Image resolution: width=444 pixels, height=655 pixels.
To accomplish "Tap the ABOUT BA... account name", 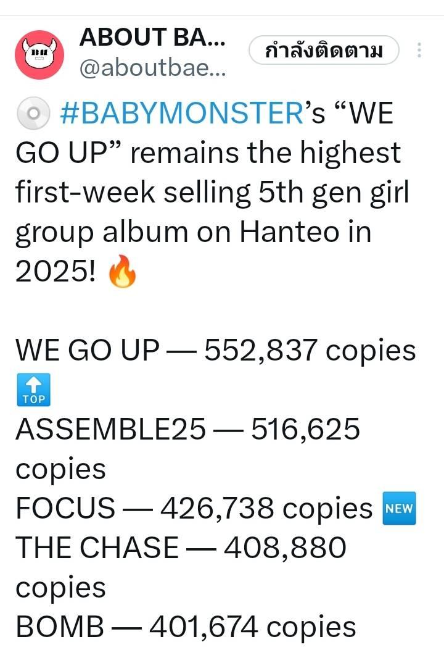I will click(x=152, y=38).
